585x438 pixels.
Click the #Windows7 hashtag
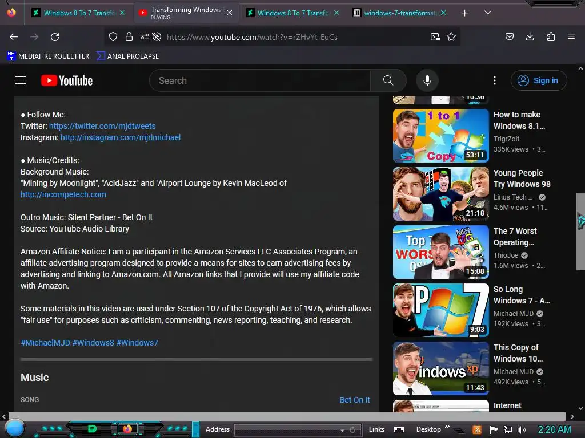coord(137,343)
